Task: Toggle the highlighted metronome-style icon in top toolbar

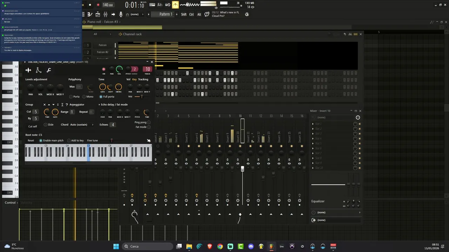Action: point(175,5)
